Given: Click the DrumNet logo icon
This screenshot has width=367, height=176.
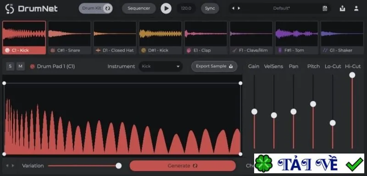Looking at the screenshot, I should (x=10, y=9).
